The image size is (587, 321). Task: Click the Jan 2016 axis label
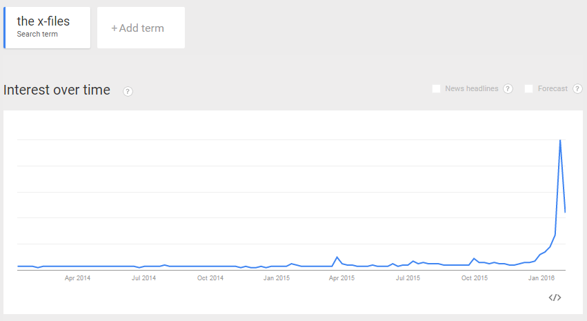[x=541, y=278]
